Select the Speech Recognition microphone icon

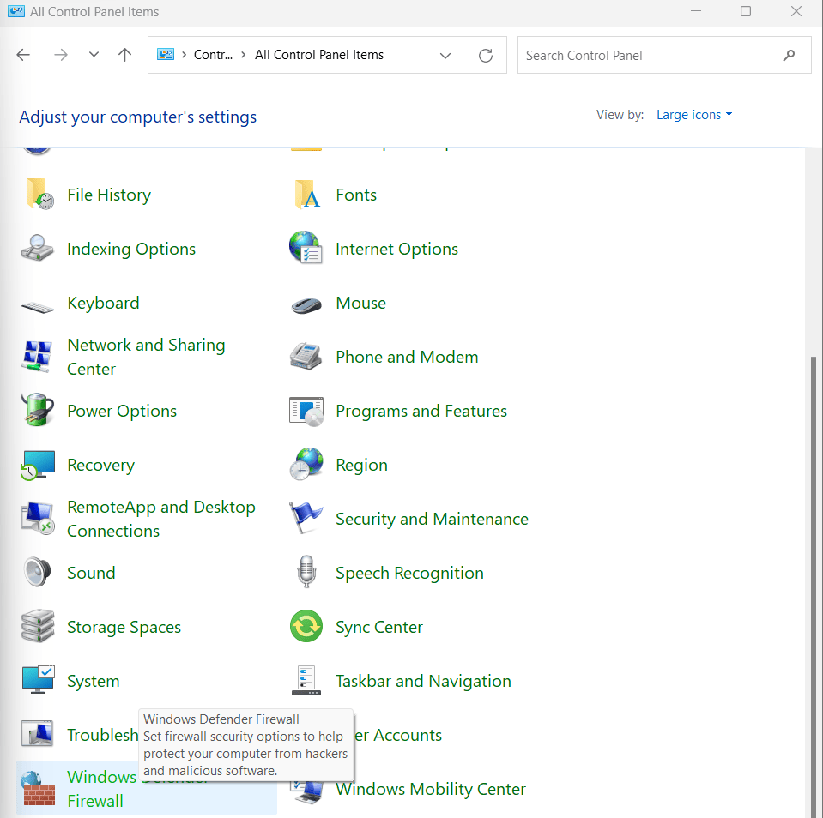tap(306, 572)
